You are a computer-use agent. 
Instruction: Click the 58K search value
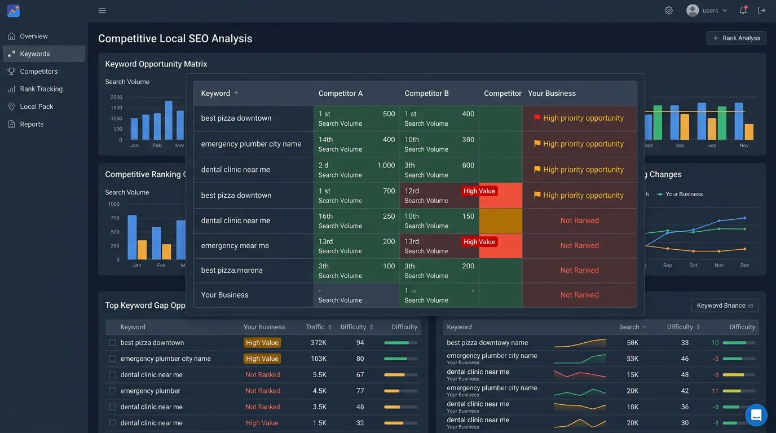(633, 343)
